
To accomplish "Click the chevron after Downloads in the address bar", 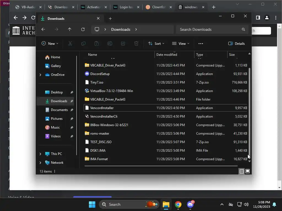I will 136,29.
